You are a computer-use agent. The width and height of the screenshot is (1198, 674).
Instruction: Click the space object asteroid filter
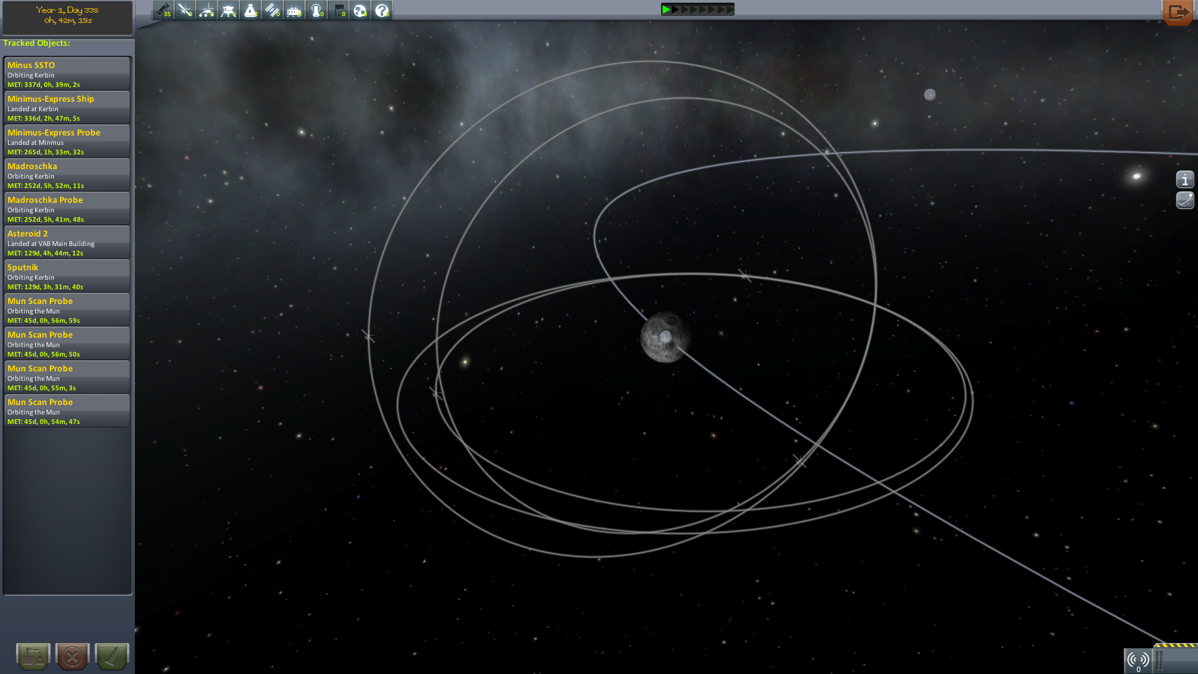tap(360, 10)
